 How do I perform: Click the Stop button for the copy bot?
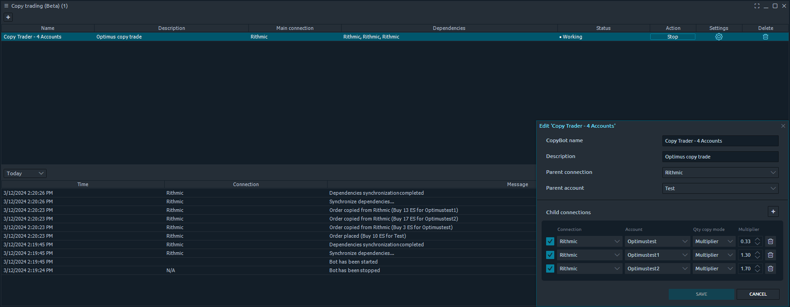pyautogui.click(x=672, y=37)
